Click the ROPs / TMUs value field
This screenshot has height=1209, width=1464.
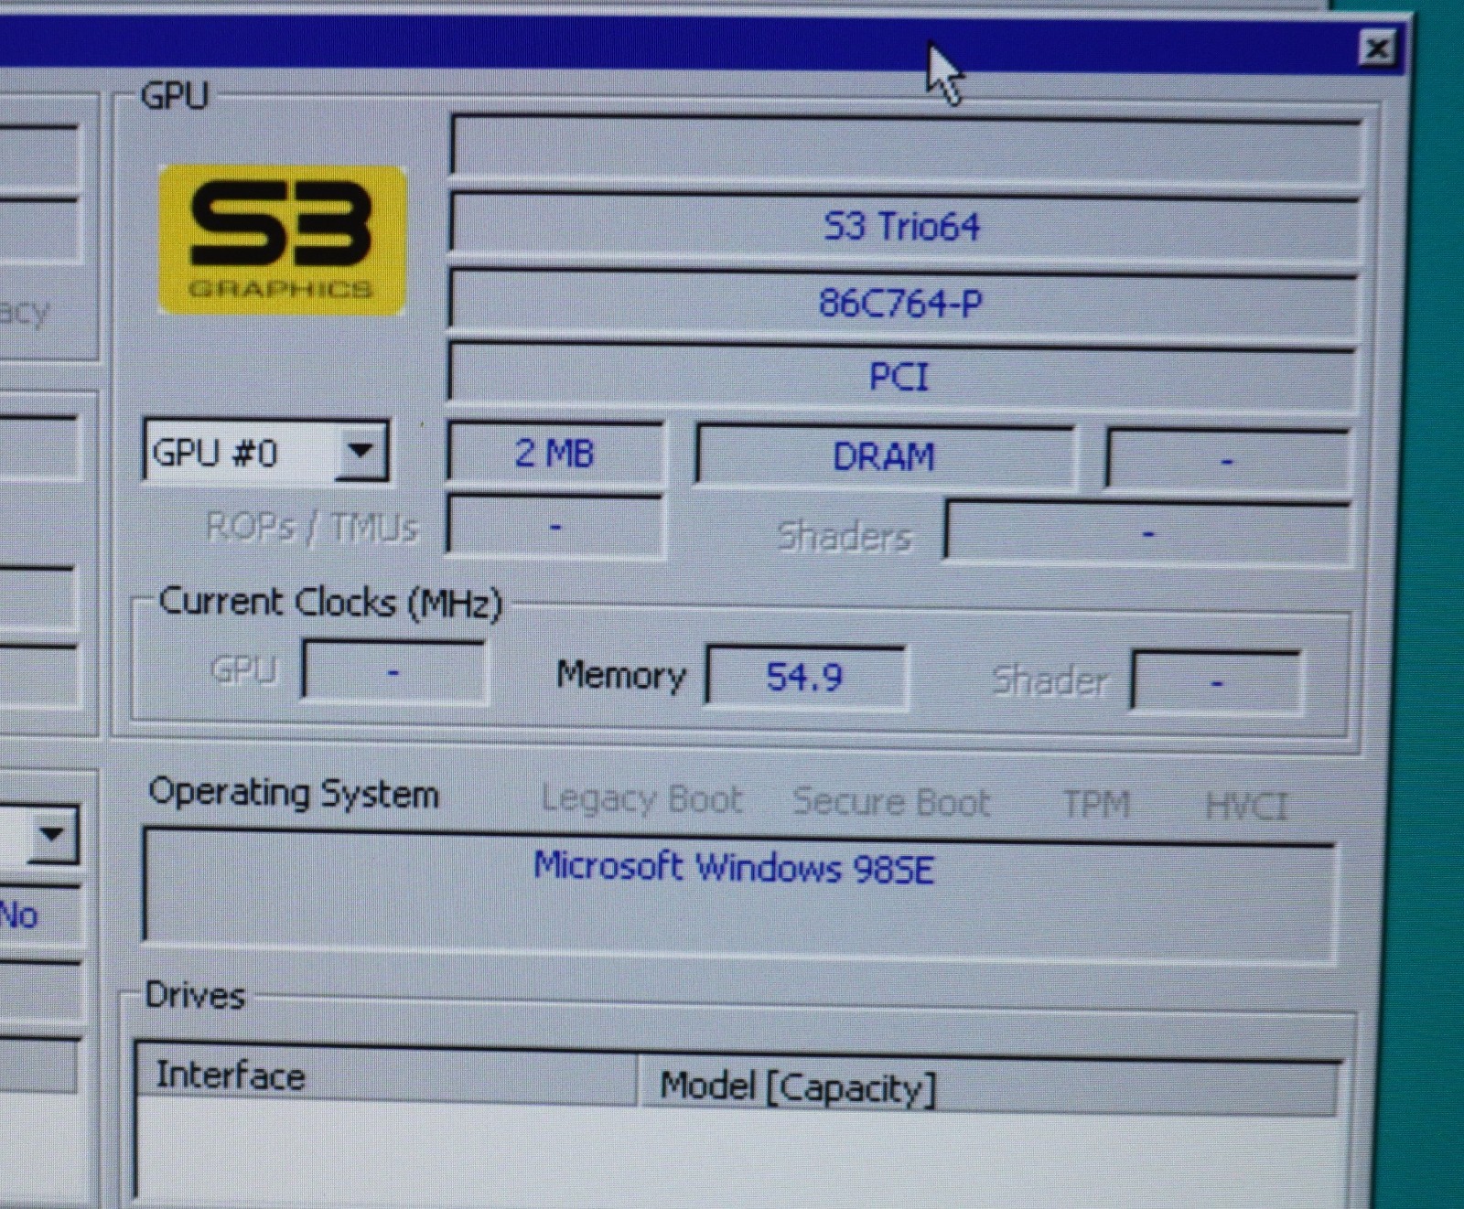(x=555, y=526)
